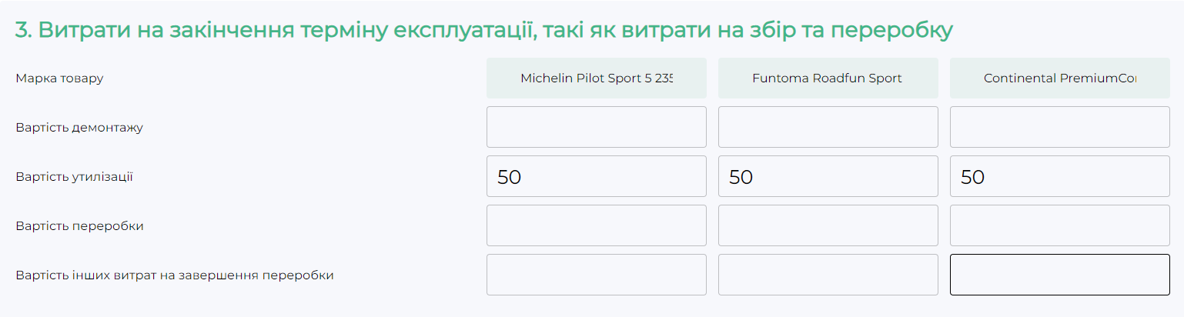Click the 'Вартість переробки' row label
The width and height of the screenshot is (1184, 317).
pyautogui.click(x=79, y=226)
